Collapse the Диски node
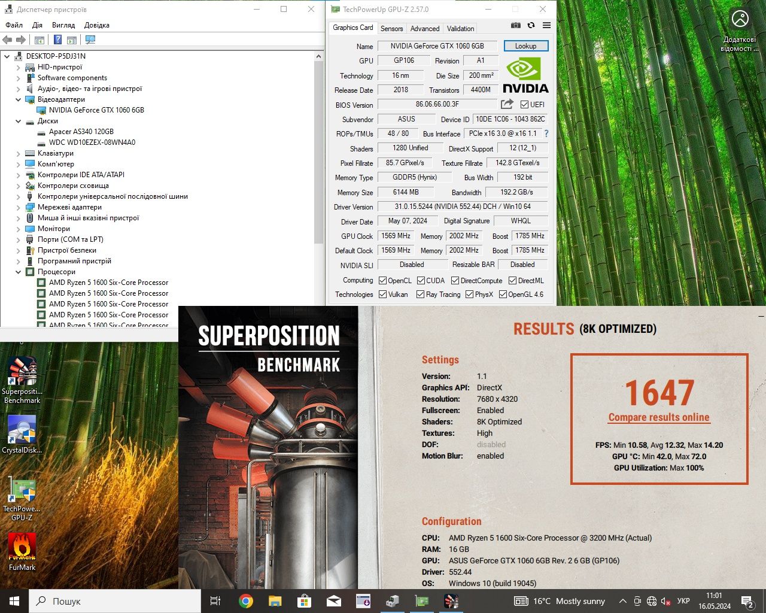 (18, 121)
